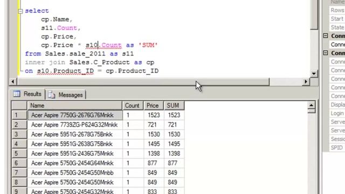
Task: Click SUM cell 877 in row 6
Action: (174, 163)
